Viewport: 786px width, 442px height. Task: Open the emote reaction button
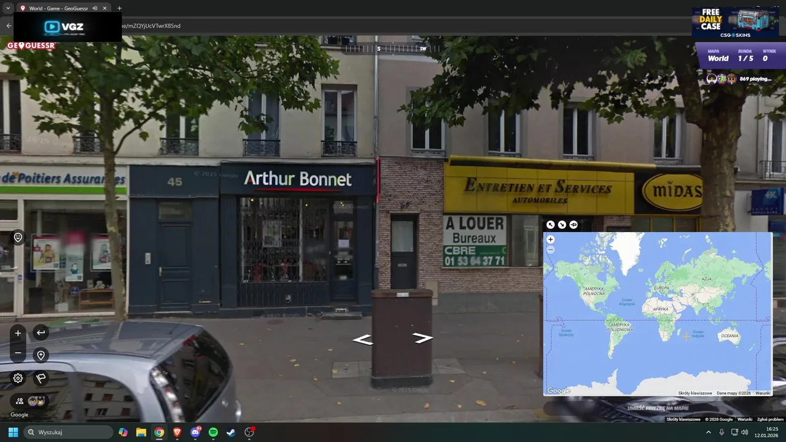18,238
